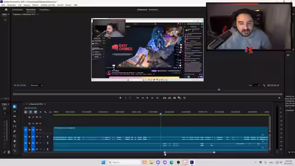295x166 pixels.
Task: Click the Program monitor blue playhead marker
Action: [219, 90]
